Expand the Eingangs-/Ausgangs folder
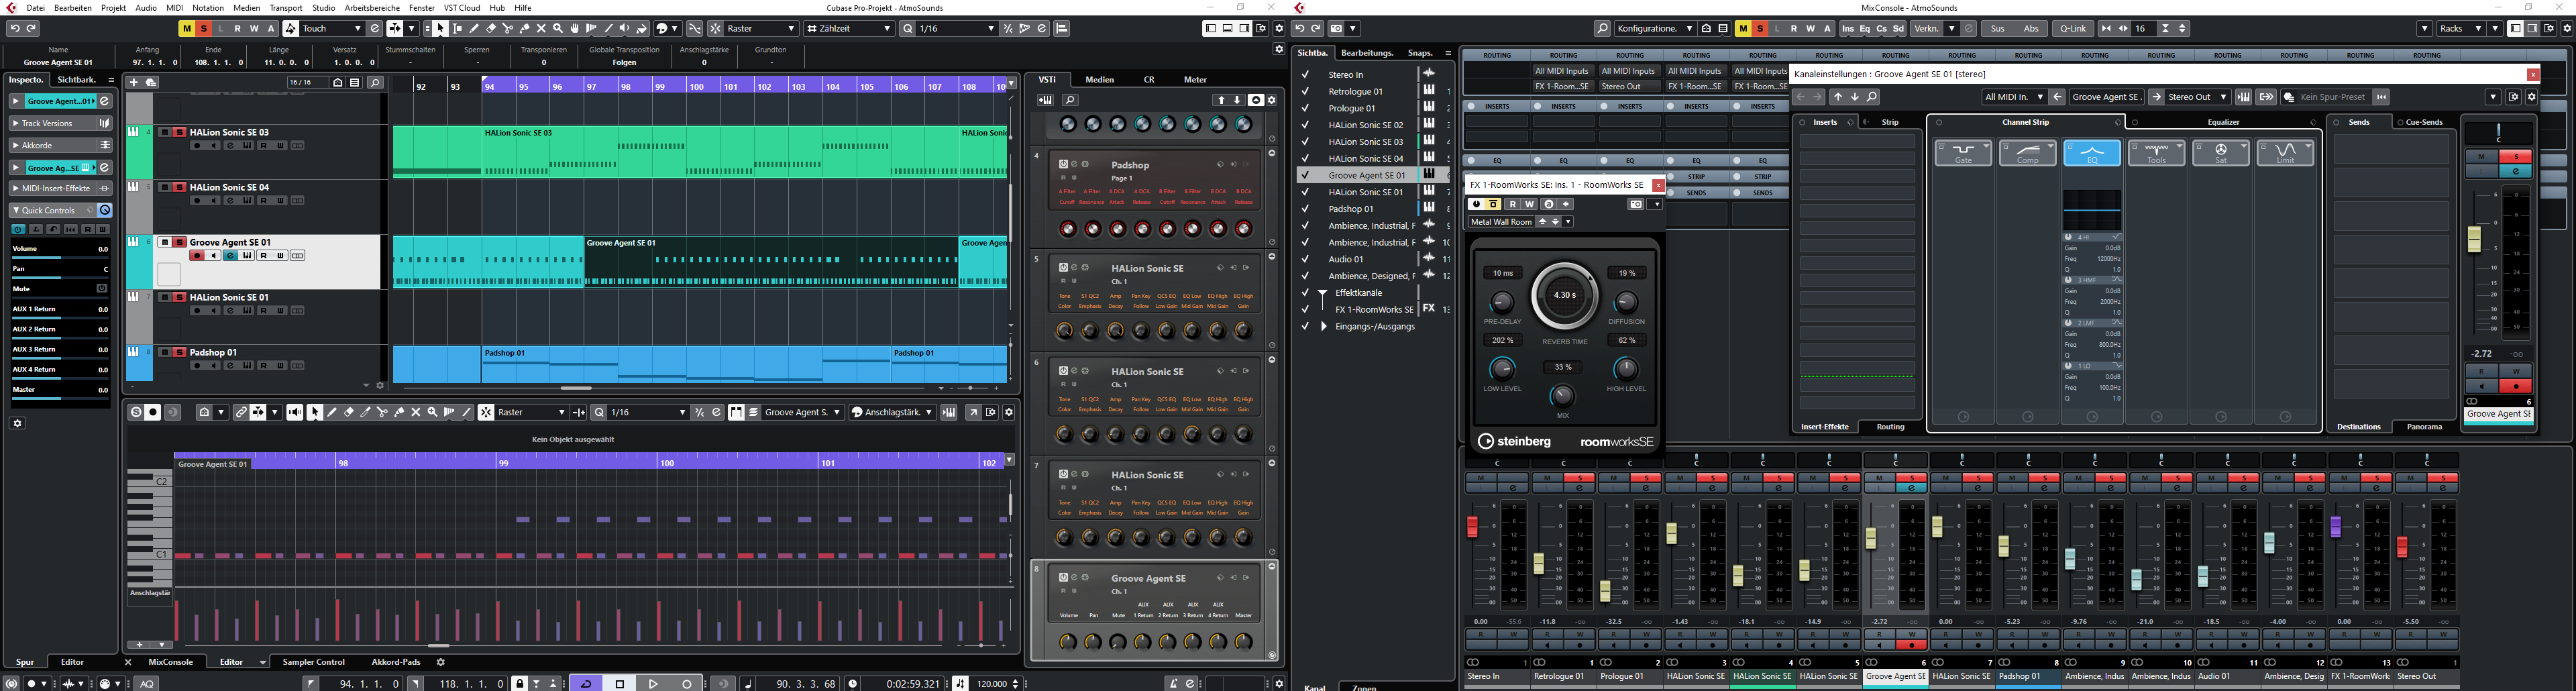This screenshot has height=691, width=2576. 1324,326
